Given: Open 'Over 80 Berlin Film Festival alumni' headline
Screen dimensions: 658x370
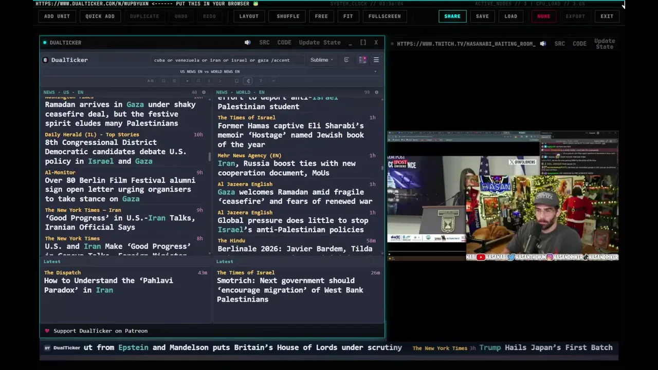Looking at the screenshot, I should click(120, 190).
